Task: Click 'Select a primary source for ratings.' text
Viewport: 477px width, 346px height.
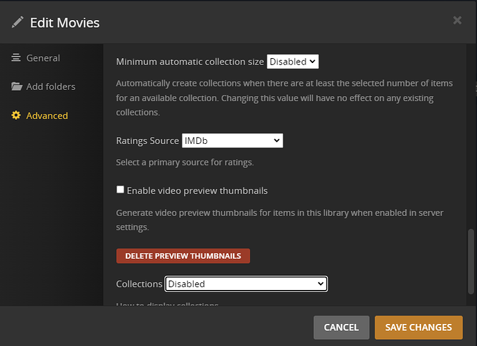Action: (x=185, y=163)
